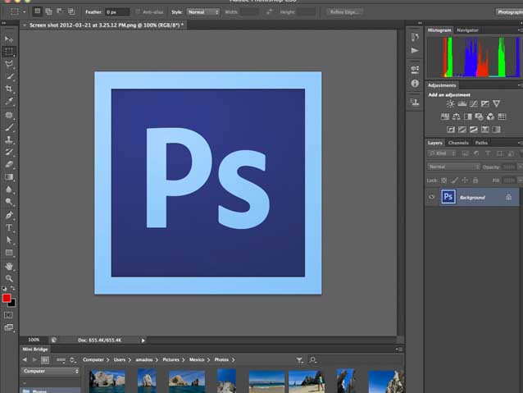Viewport: 523px width, 393px height.
Task: Switch to the Paths tab
Action: [x=481, y=143]
